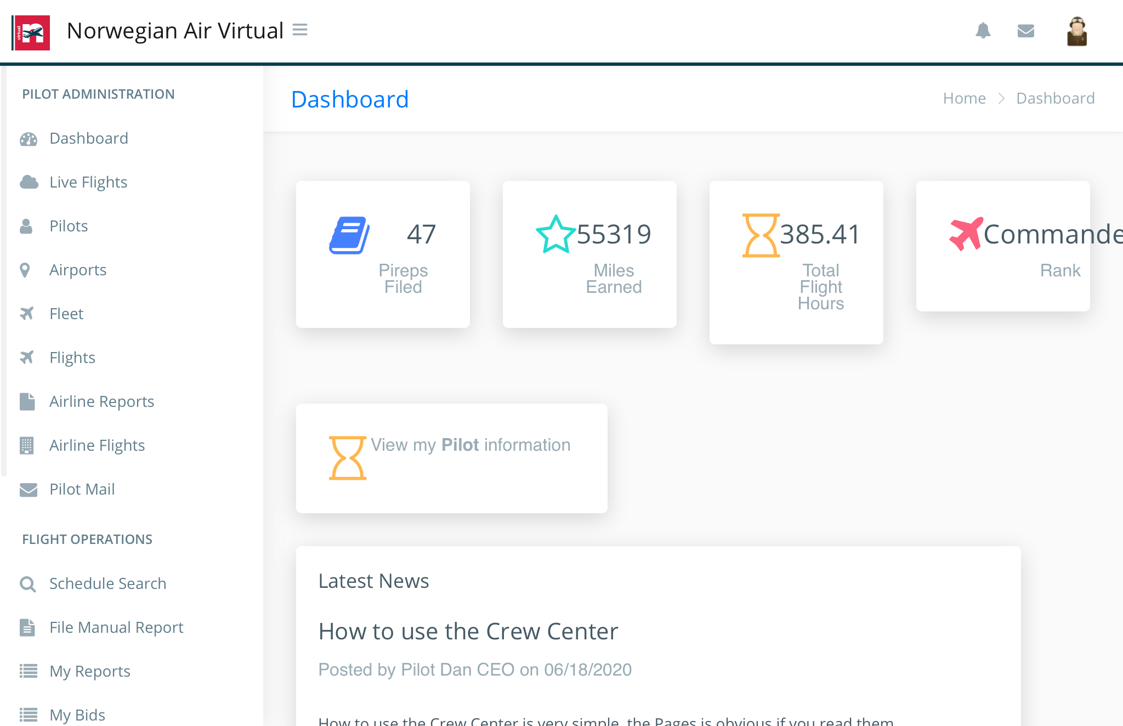Click the Schedule Search magnifier icon

[27, 584]
